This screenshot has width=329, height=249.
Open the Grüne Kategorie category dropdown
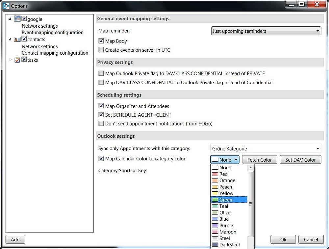(266, 149)
